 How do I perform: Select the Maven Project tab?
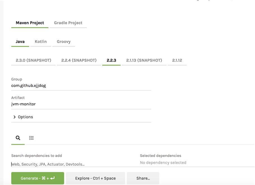[30, 23]
